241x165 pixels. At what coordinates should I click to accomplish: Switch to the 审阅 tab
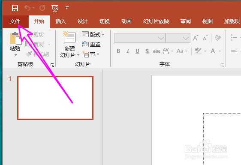[186, 21]
